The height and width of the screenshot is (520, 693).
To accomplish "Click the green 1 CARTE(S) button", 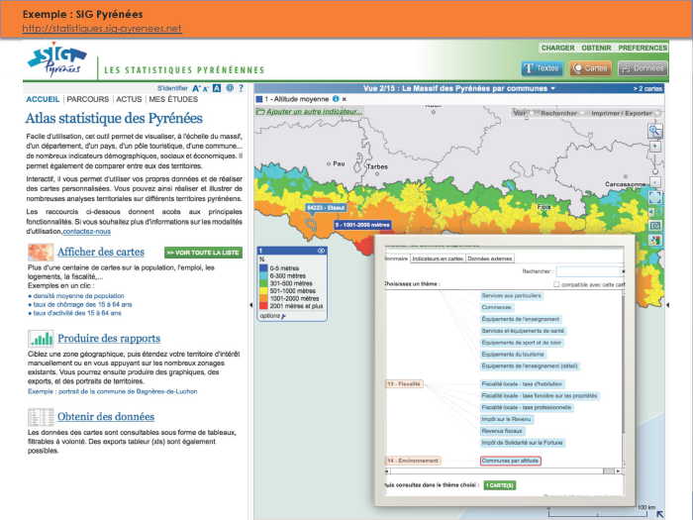I will point(499,485).
